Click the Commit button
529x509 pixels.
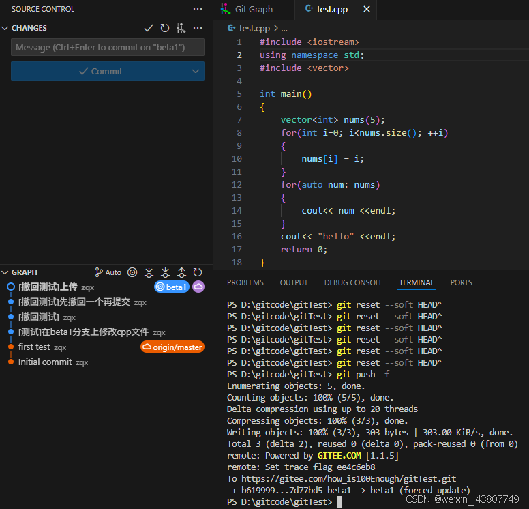pos(100,71)
